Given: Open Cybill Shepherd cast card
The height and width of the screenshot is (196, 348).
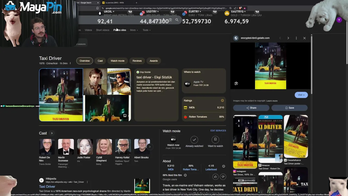Looking at the screenshot, I should (104, 152).
